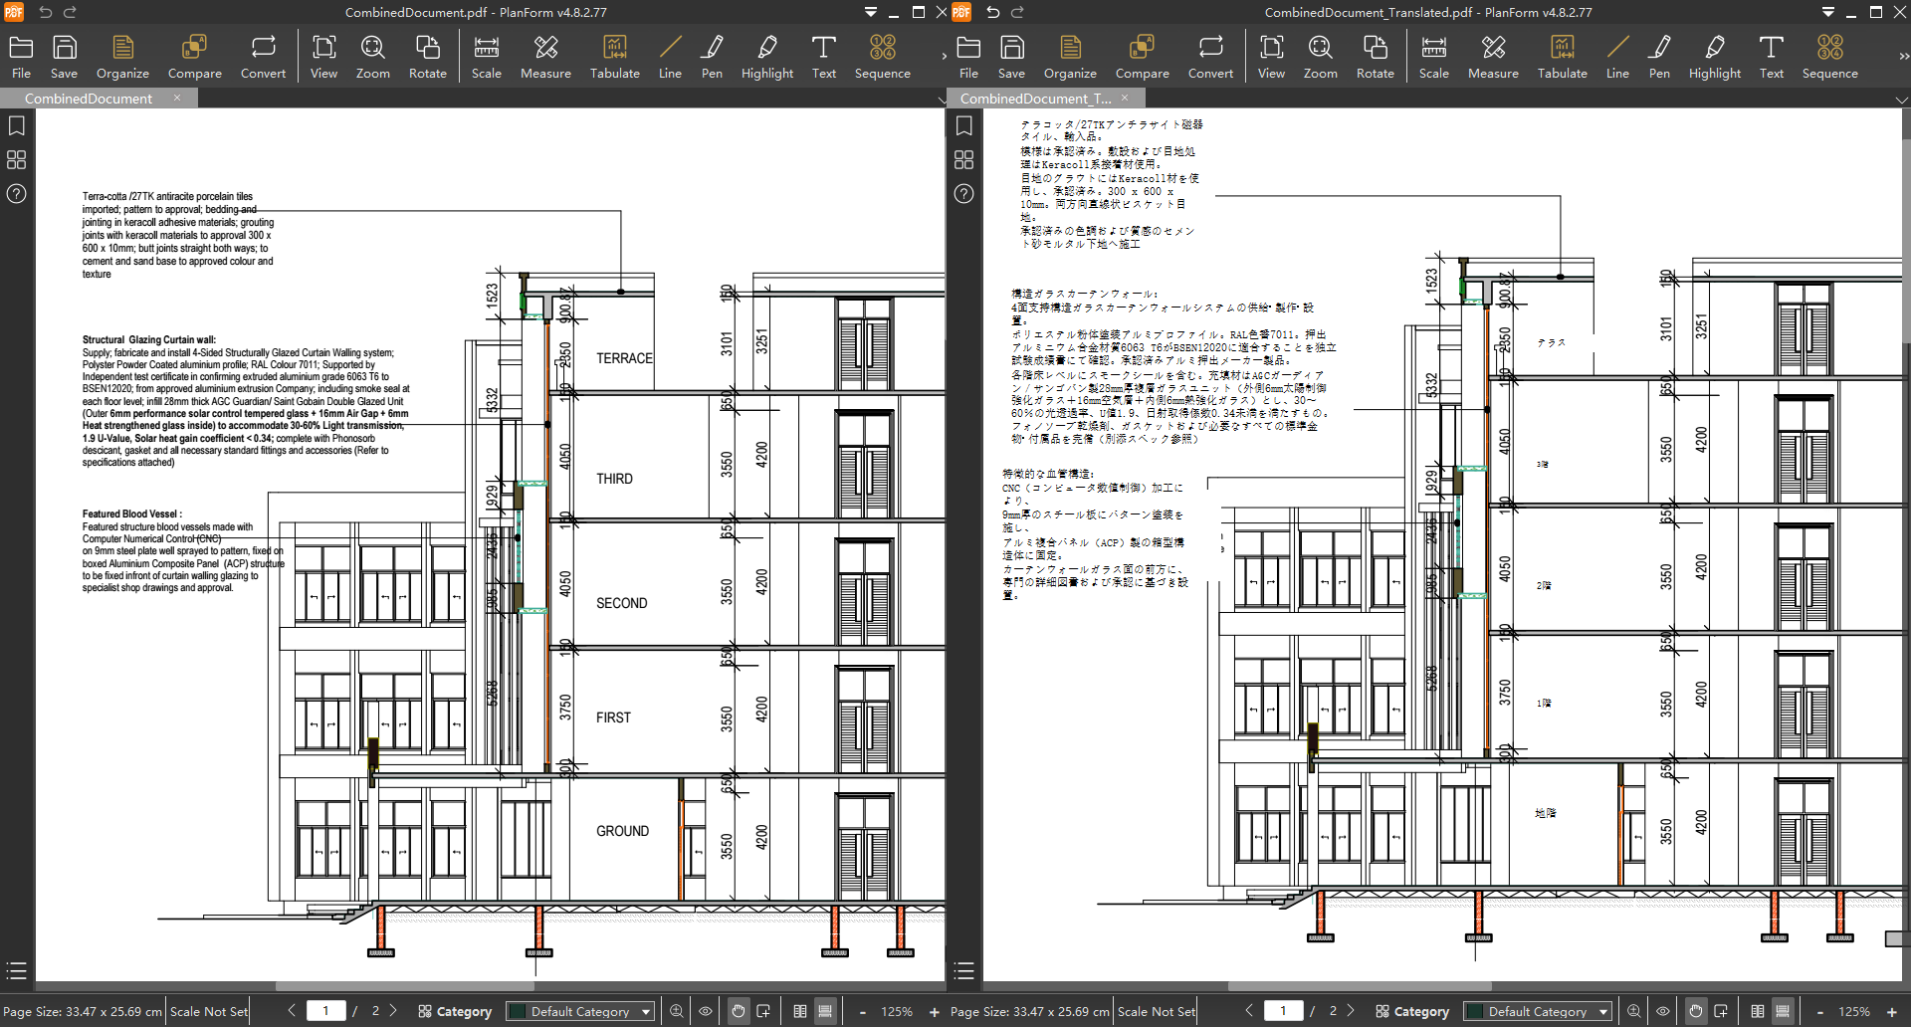Open Default Category dropdown in right status bar
This screenshot has height=1027, width=1911.
tap(1538, 1011)
